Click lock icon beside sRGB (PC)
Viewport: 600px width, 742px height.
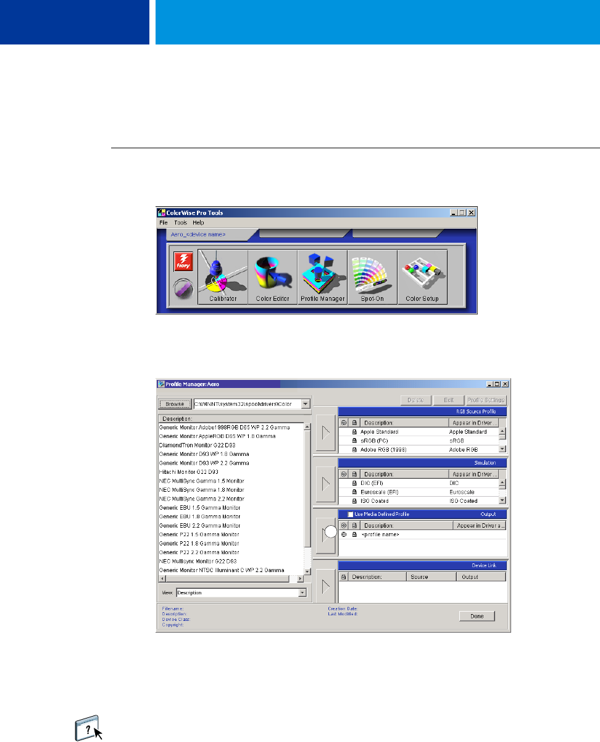[x=354, y=441]
